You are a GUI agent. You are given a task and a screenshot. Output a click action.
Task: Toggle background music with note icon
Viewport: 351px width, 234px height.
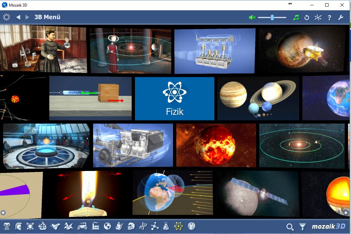[296, 17]
